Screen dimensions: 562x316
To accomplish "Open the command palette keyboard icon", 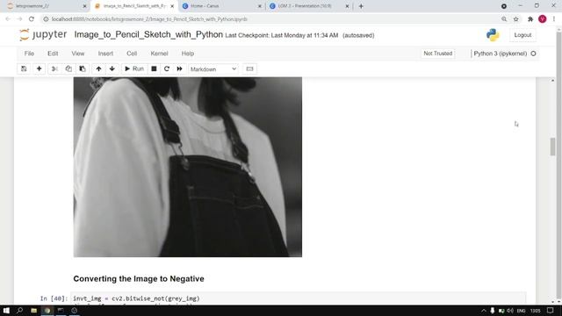I will [x=249, y=68].
